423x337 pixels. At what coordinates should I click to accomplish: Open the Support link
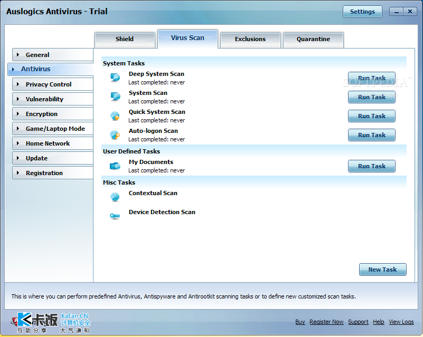click(x=358, y=322)
